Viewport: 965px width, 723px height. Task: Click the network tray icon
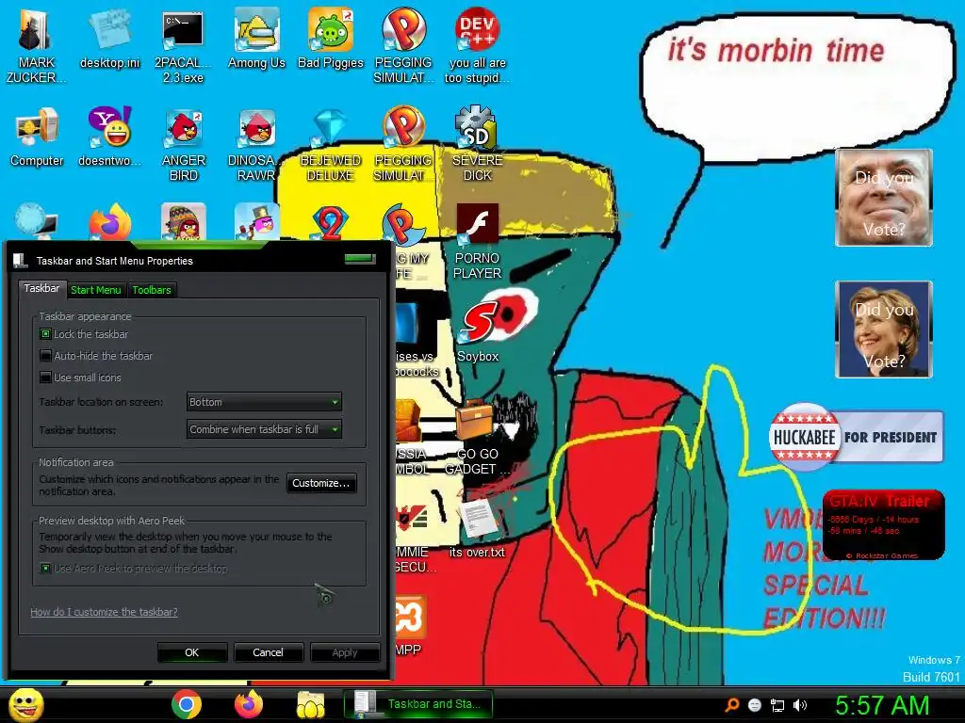pos(777,705)
